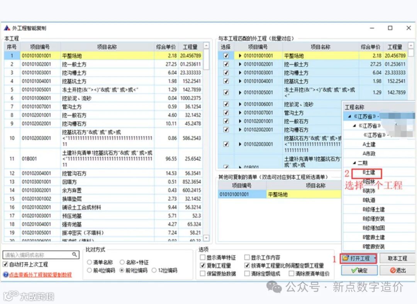417x304 pixels.
Task: Click the 退出 button
Action: (x=397, y=270)
